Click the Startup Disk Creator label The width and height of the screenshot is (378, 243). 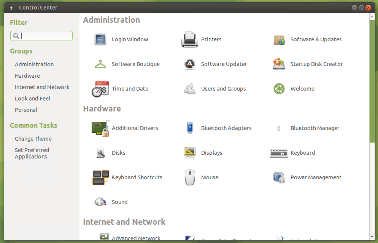tap(316, 64)
